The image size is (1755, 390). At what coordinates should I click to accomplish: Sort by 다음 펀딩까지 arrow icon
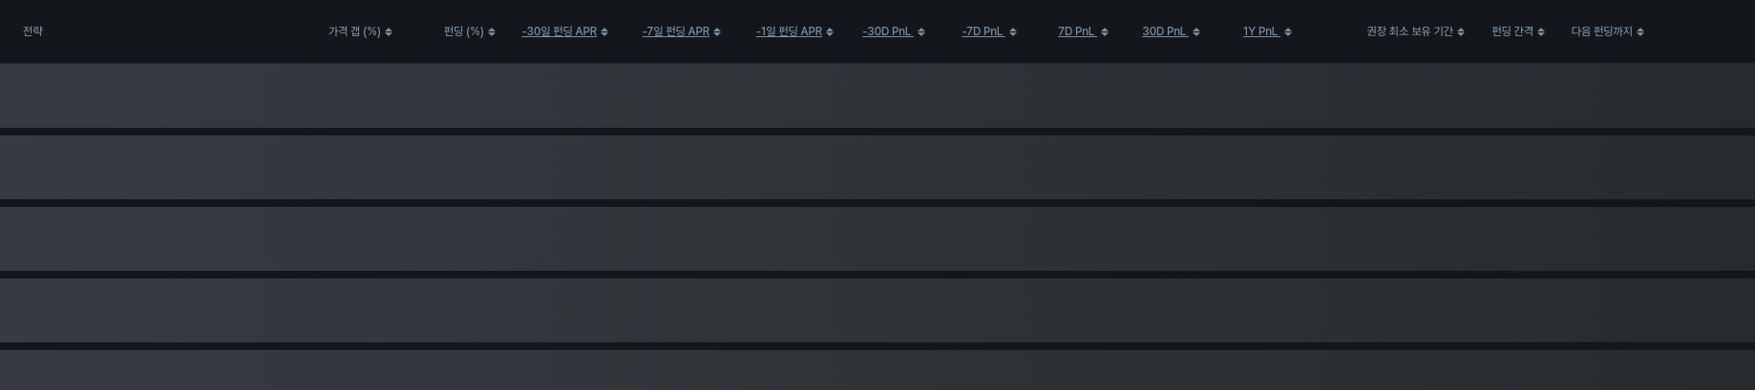1640,32
